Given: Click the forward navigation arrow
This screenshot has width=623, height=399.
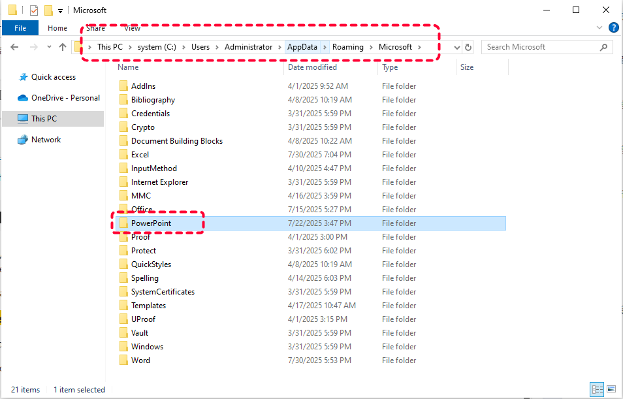Looking at the screenshot, I should point(34,47).
